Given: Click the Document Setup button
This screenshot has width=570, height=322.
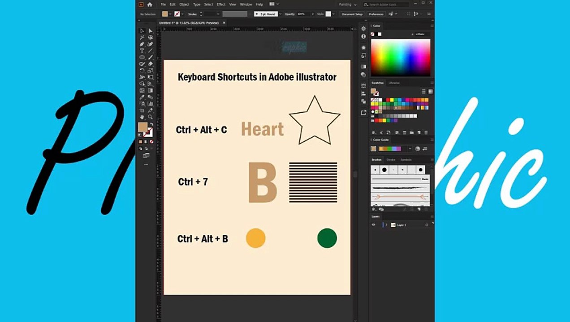Looking at the screenshot, I should click(x=352, y=14).
